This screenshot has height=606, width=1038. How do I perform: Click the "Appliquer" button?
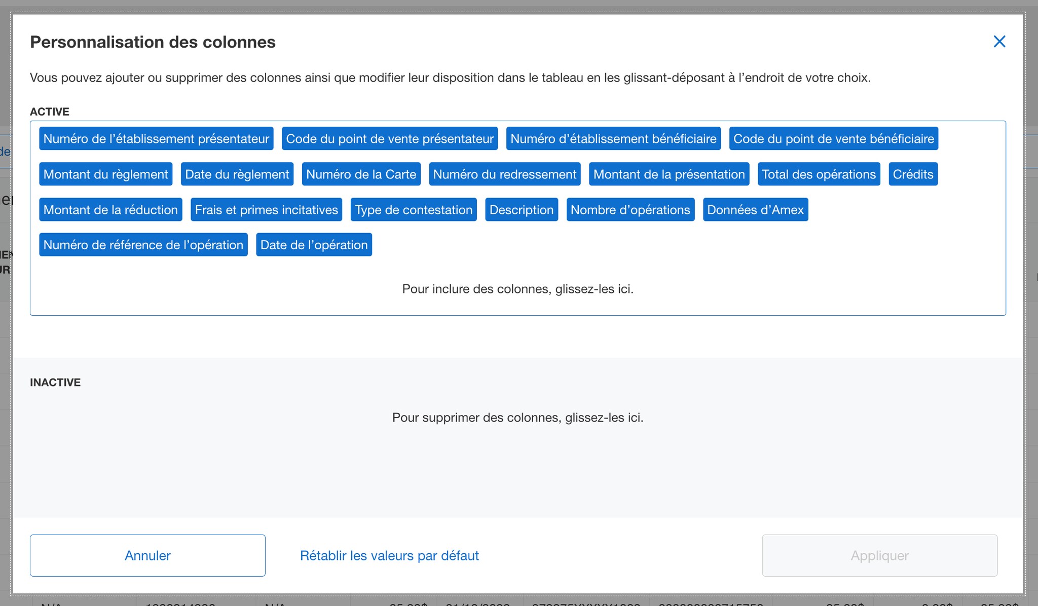click(x=879, y=555)
